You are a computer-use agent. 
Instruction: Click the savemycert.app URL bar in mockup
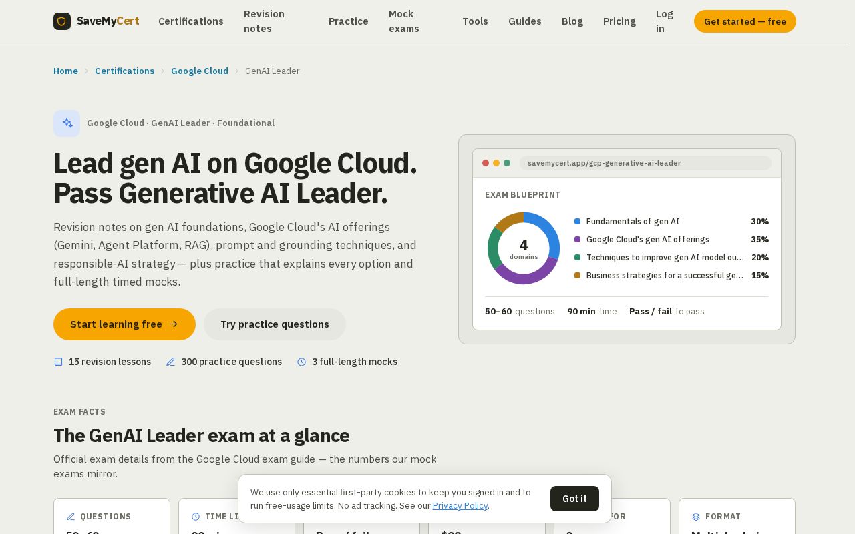tap(645, 163)
